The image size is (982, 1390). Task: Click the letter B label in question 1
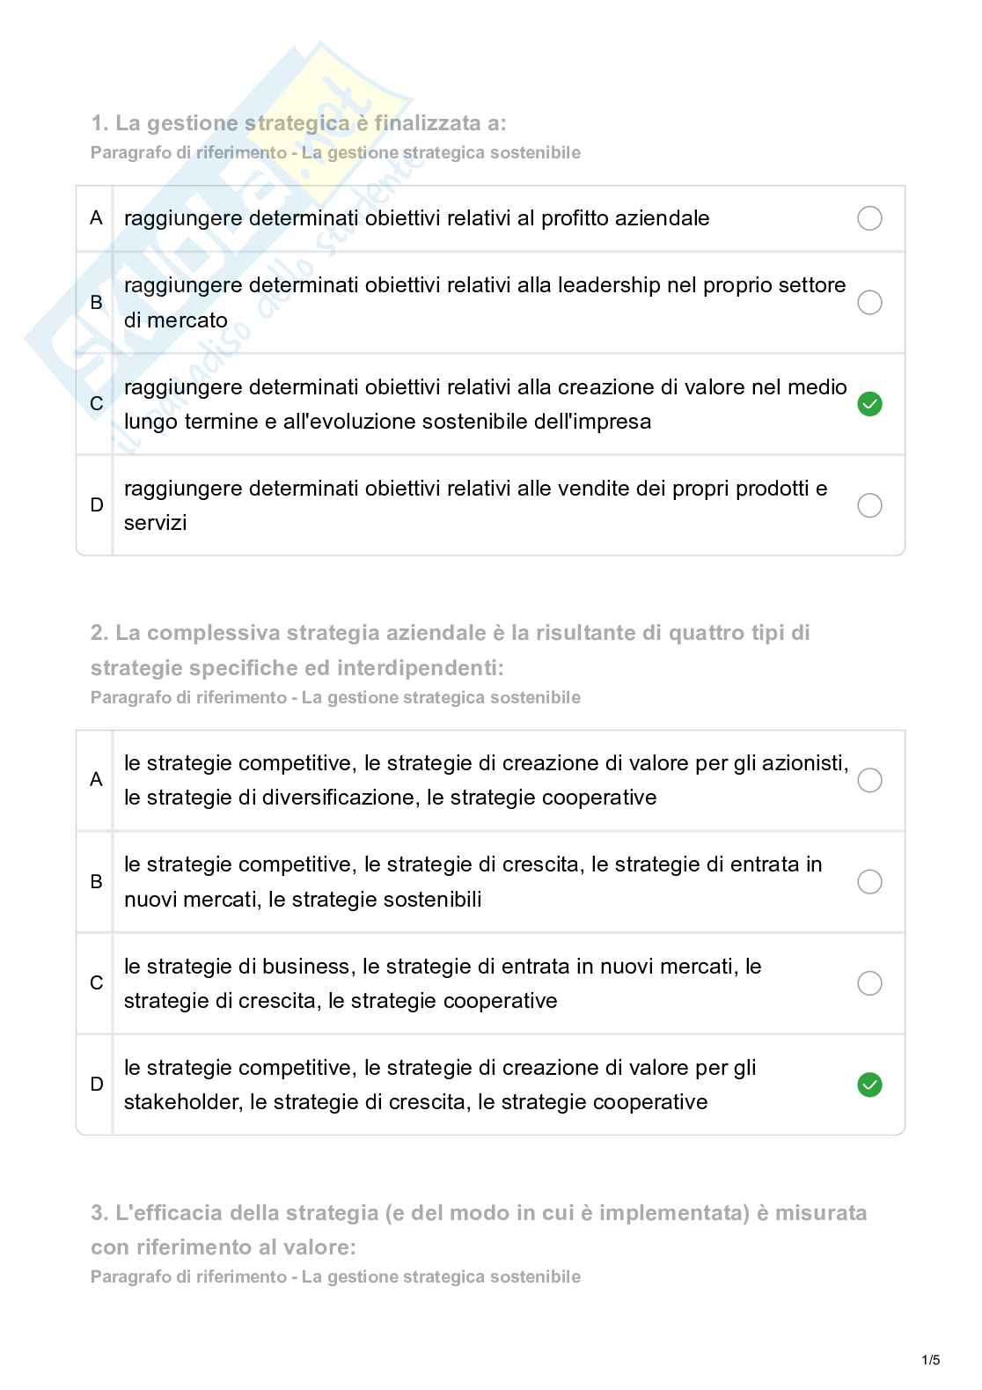96,302
